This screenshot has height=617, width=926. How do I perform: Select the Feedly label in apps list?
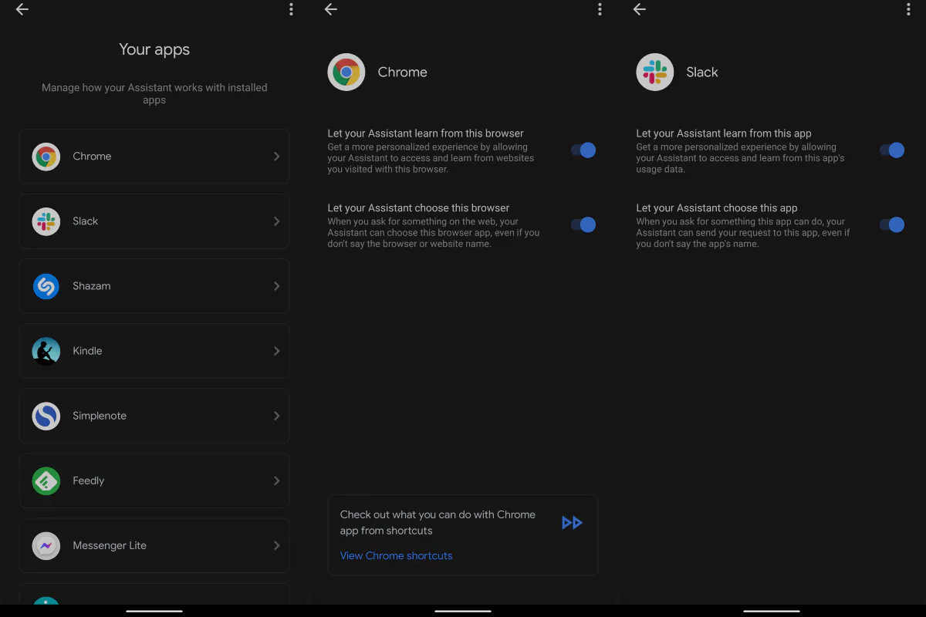click(x=89, y=480)
